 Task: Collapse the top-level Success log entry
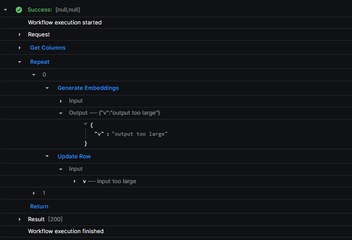6,10
